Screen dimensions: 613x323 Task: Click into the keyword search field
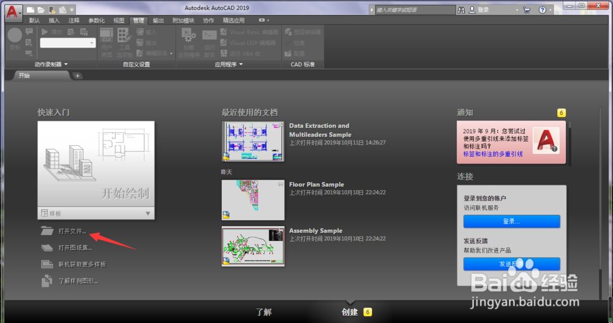(415, 10)
